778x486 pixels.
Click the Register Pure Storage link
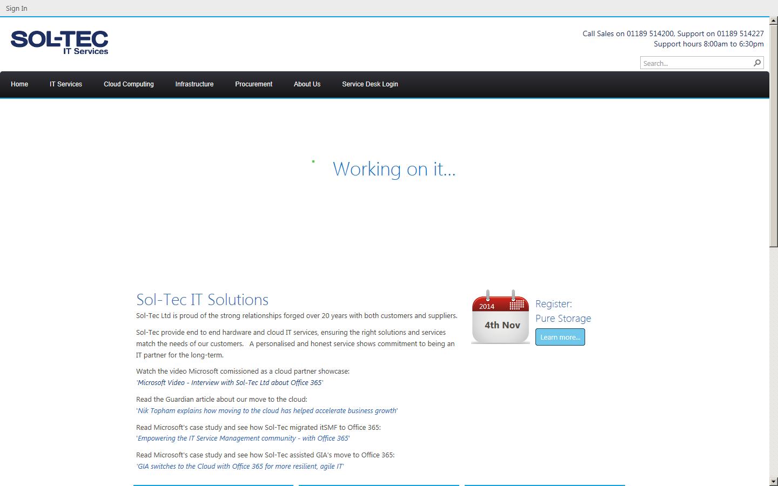pos(562,311)
